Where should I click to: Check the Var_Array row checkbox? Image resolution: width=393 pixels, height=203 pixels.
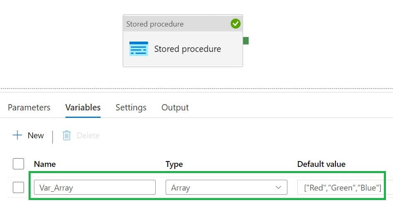(x=18, y=188)
